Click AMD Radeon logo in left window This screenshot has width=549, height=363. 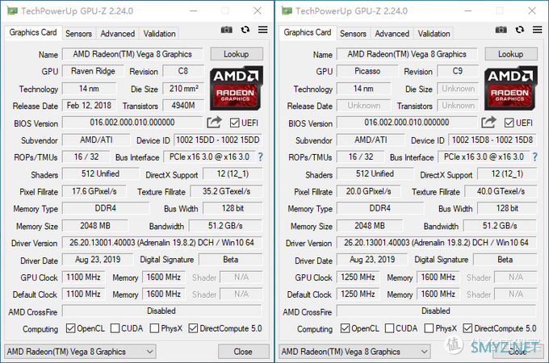click(x=237, y=88)
